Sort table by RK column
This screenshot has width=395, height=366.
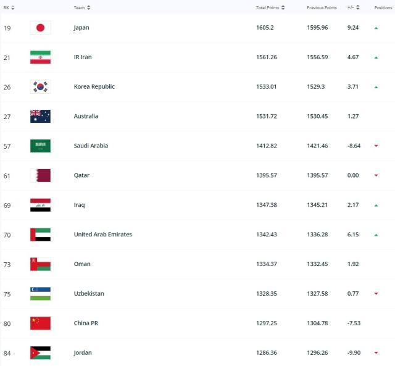click(9, 7)
